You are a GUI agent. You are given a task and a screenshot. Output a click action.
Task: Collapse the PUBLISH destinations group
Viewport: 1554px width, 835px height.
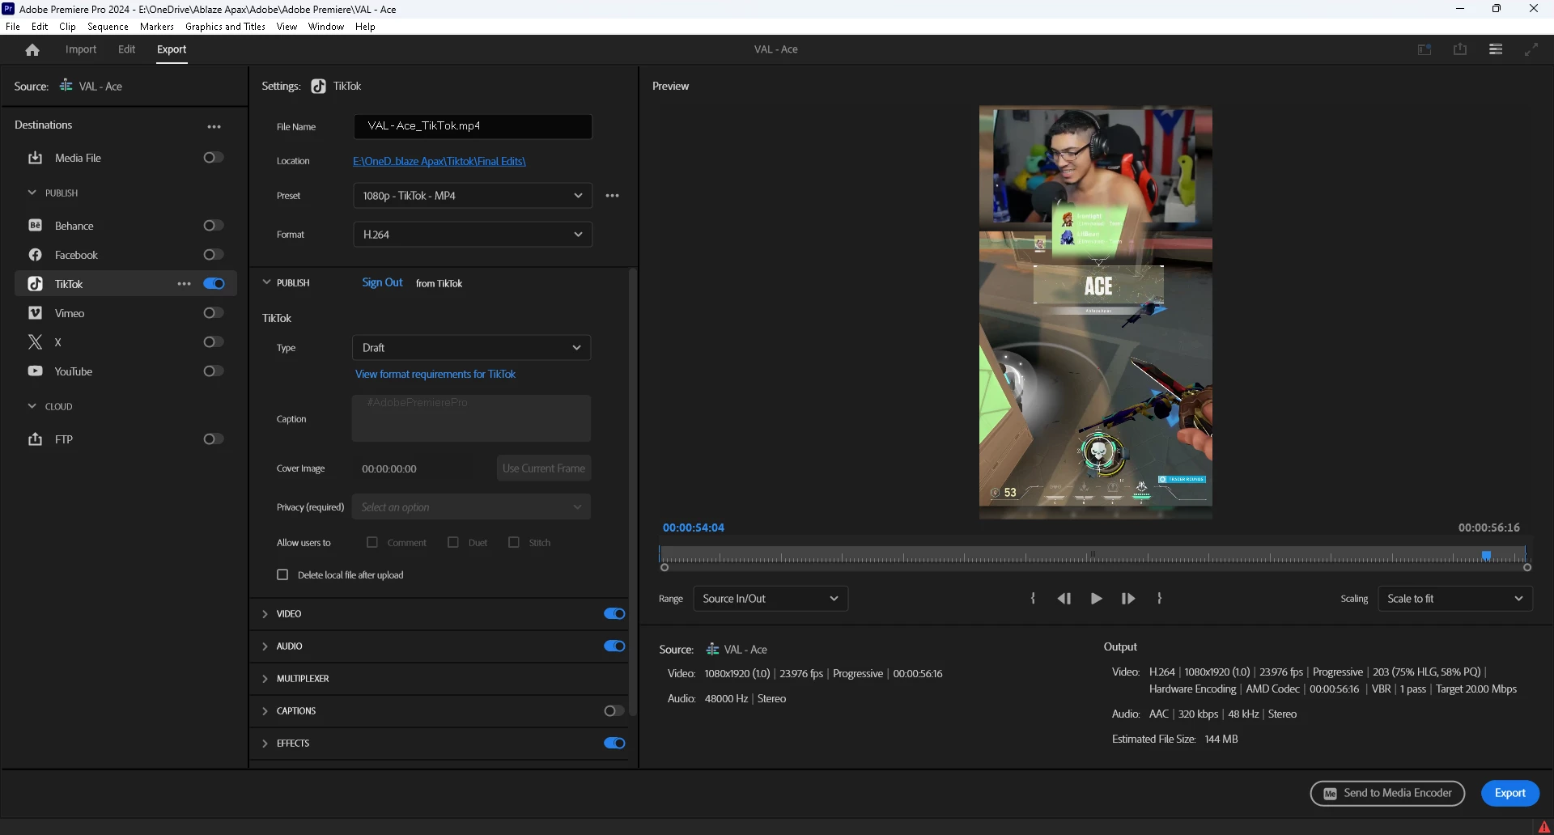tap(32, 193)
